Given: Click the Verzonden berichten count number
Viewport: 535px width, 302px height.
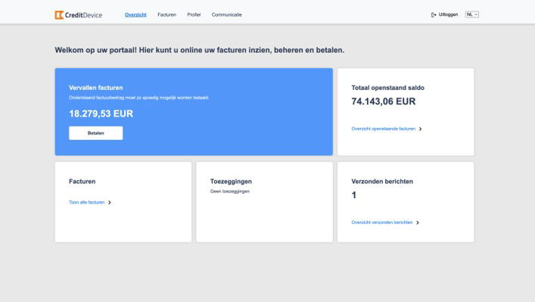Looking at the screenshot, I should tap(354, 195).
